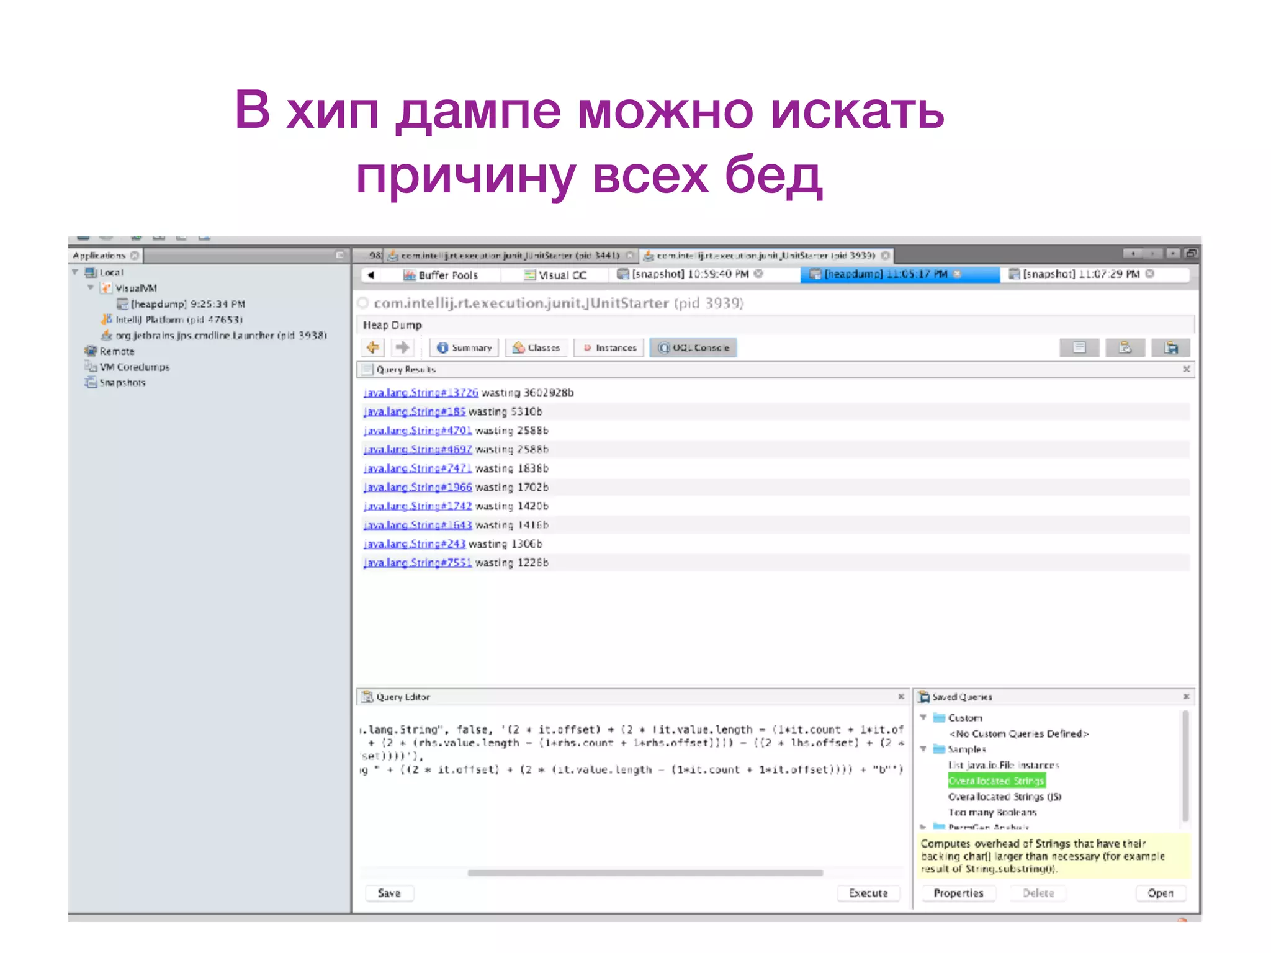Open the VisualVM heapdump 9:25:34 PM node
1271x953 pixels.
click(187, 304)
